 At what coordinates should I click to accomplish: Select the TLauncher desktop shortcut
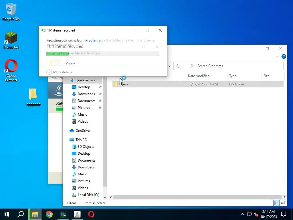pyautogui.click(x=11, y=40)
